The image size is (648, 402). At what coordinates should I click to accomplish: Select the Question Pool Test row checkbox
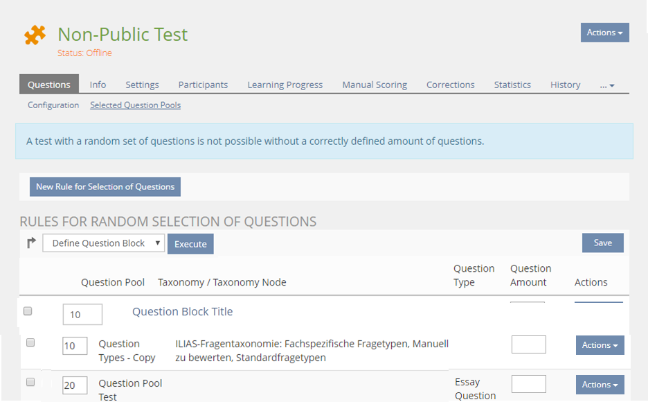[30, 382]
